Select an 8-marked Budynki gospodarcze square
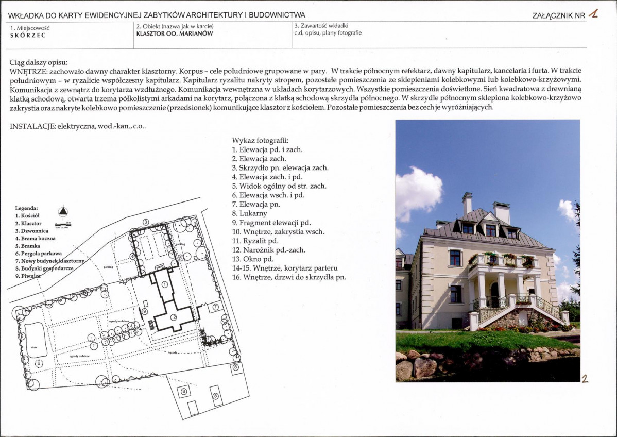 236,367
